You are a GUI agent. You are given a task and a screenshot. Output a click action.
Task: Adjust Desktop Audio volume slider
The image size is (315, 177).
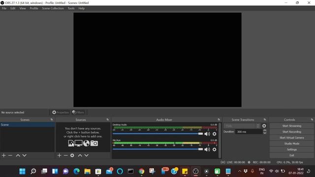[x=157, y=134]
